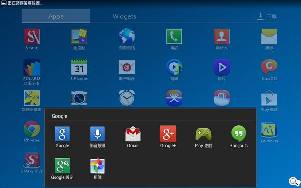Click the Google folder title

click(x=60, y=116)
